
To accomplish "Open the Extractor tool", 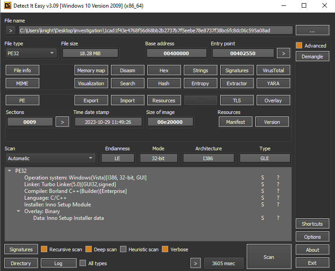I will pyautogui.click(x=237, y=83).
